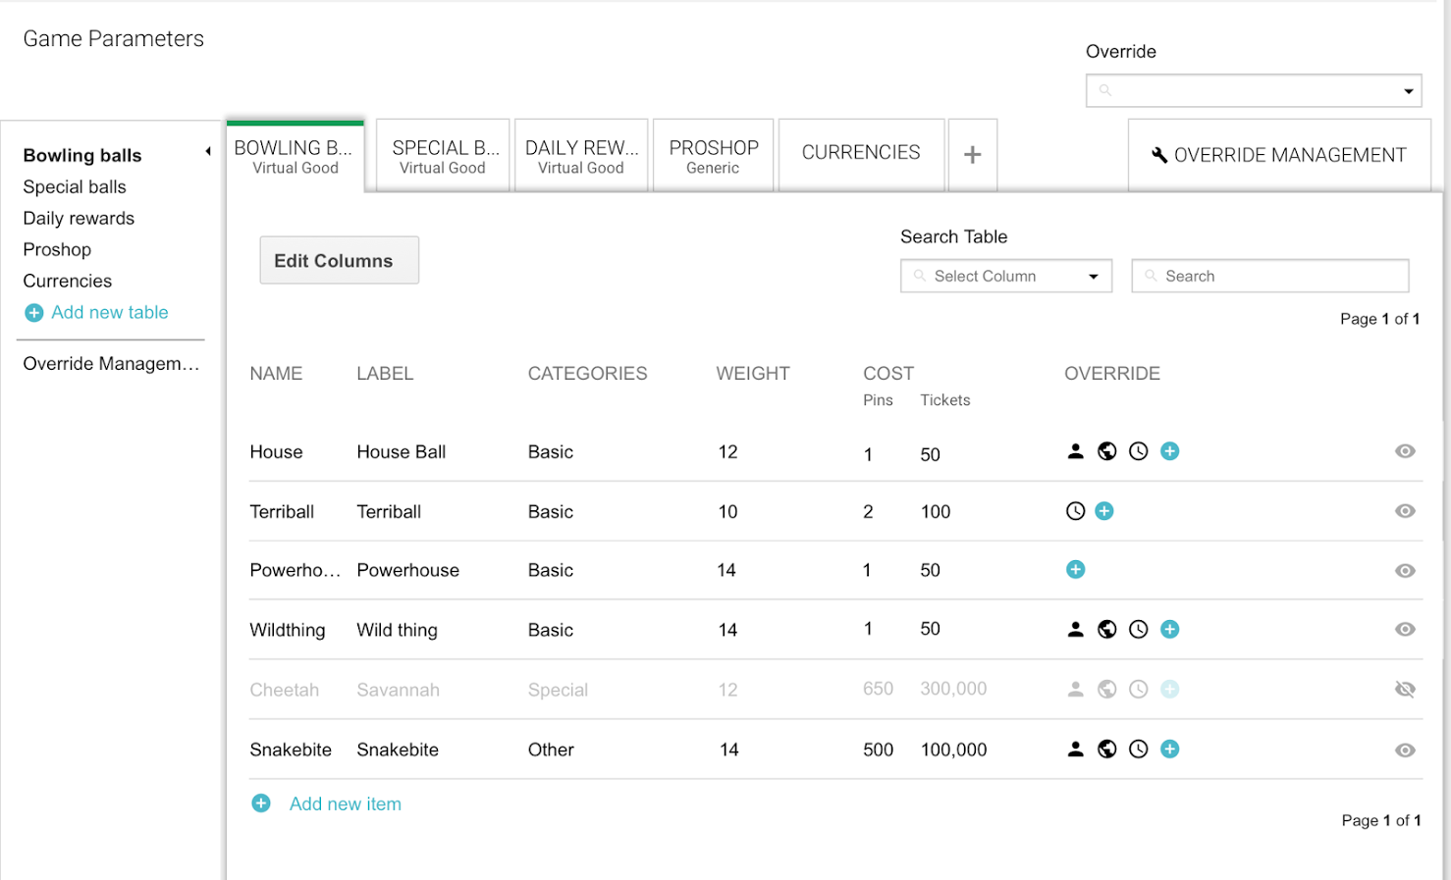The width and height of the screenshot is (1451, 880).
Task: Show the hidden Cheetah row
Action: point(1405,690)
